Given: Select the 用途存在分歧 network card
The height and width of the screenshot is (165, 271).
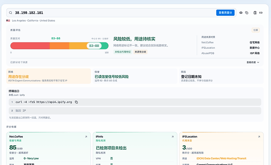Looking at the screenshot, I should [49, 76].
